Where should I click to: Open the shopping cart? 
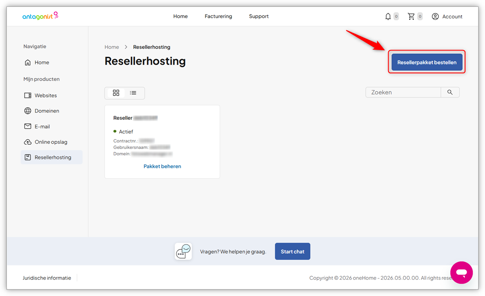[412, 16]
